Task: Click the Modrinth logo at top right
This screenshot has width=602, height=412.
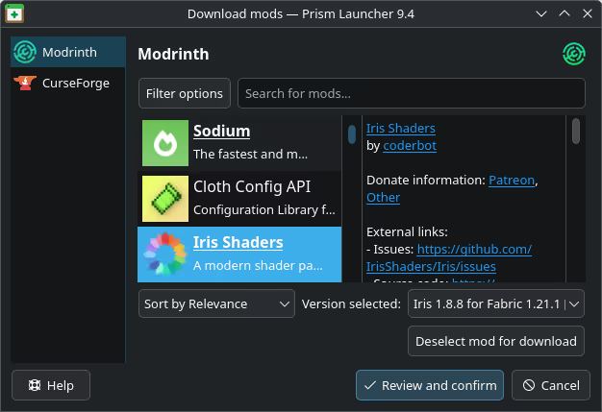Action: pyautogui.click(x=574, y=55)
